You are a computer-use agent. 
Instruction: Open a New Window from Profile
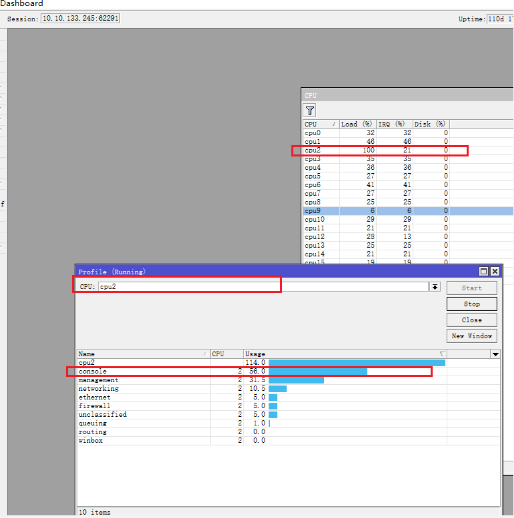[471, 336]
